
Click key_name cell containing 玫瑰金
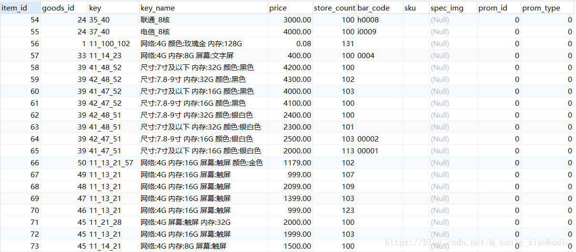pyautogui.click(x=203, y=43)
